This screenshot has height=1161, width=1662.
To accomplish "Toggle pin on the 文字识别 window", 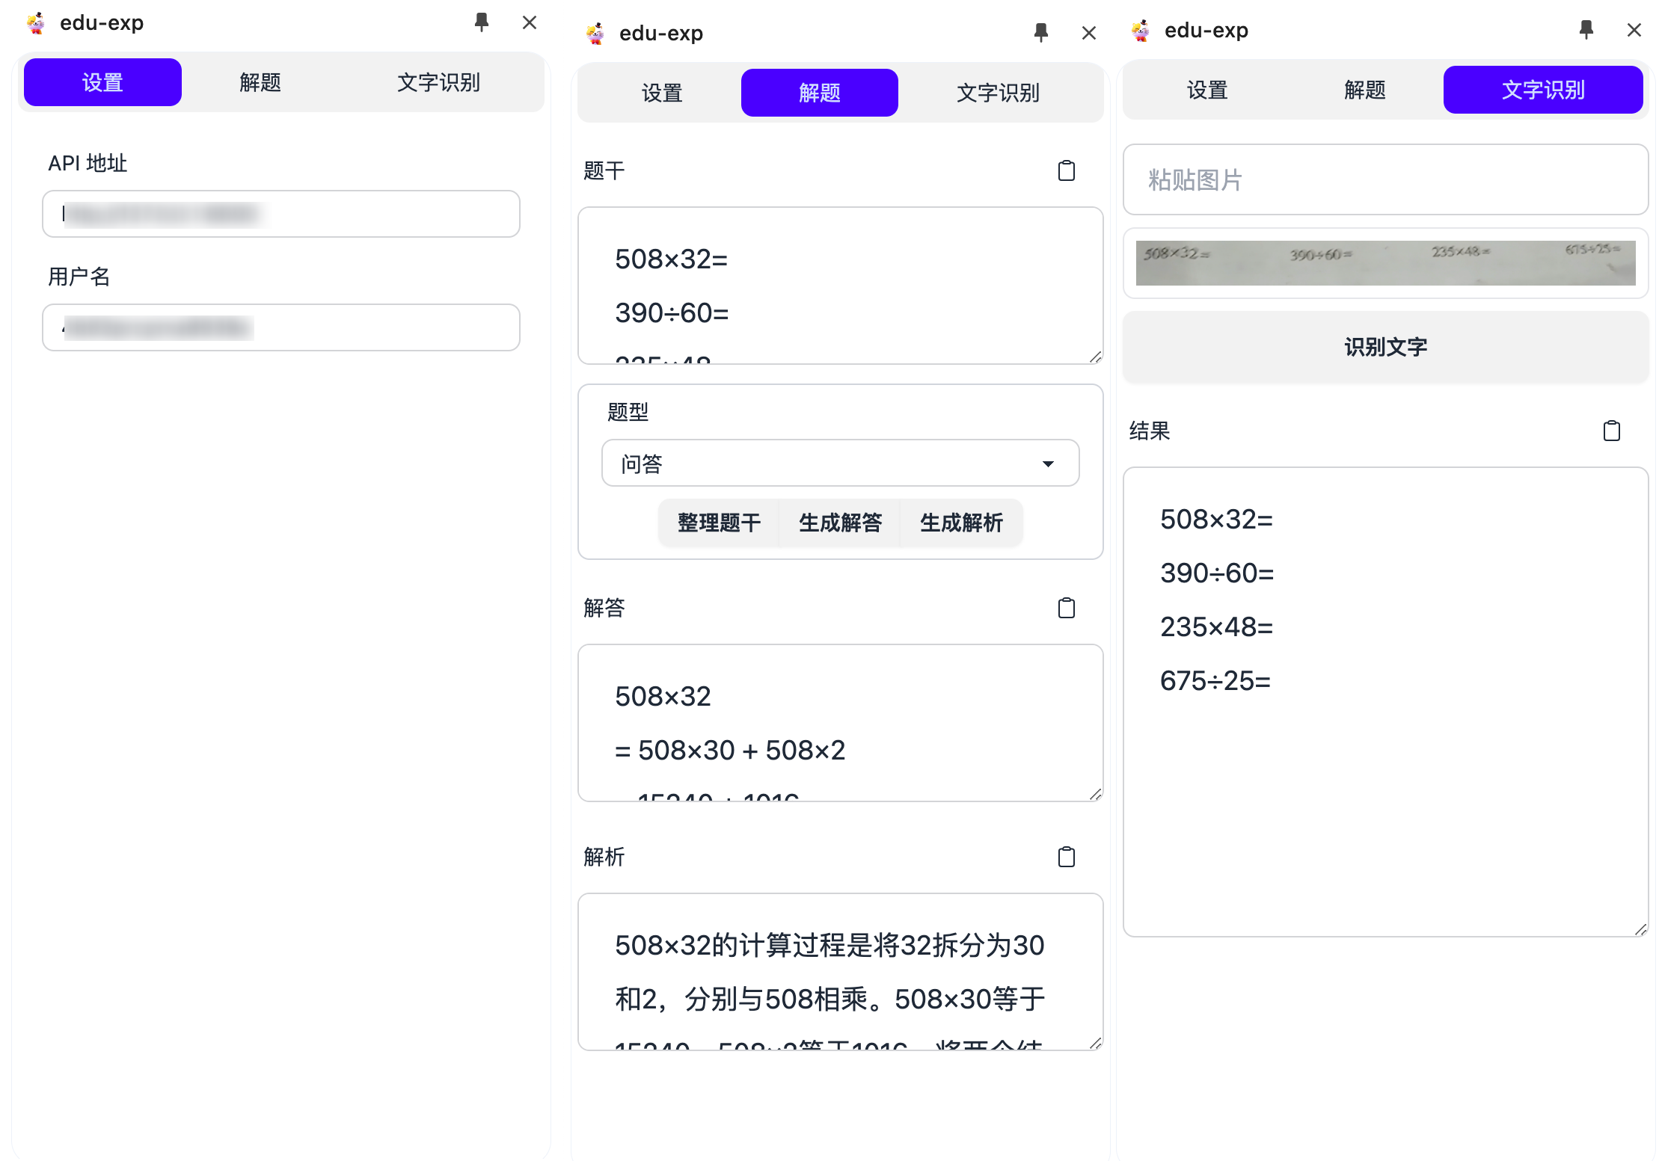I will pyautogui.click(x=1586, y=30).
